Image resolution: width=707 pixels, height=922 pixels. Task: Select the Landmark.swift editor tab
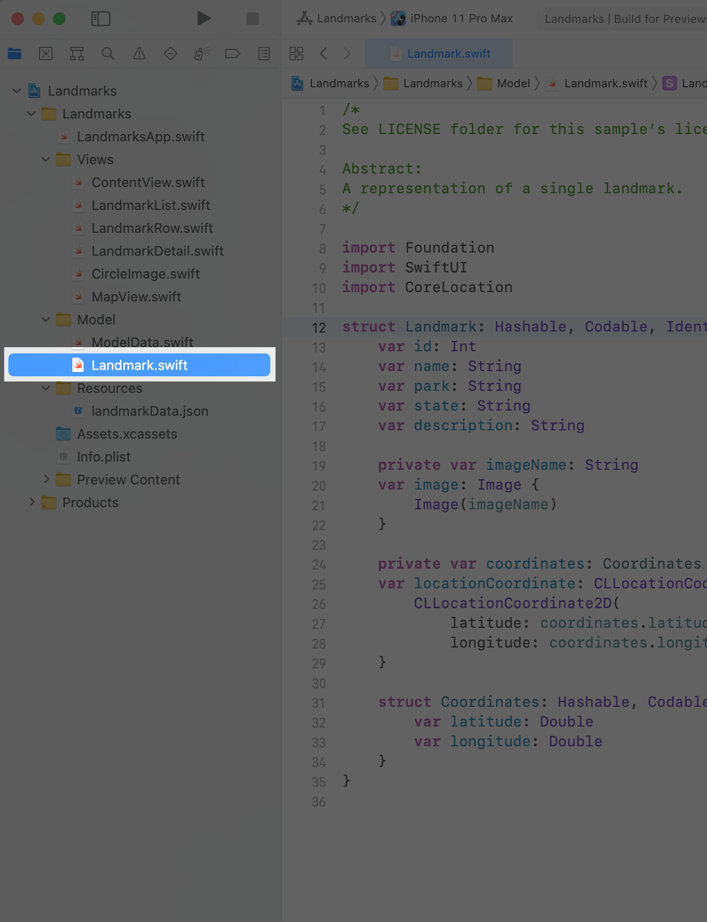[x=439, y=54]
